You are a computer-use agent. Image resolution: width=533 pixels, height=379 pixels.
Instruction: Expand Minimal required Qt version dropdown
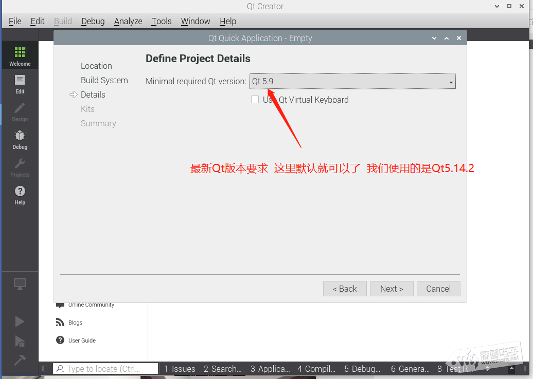coord(352,82)
